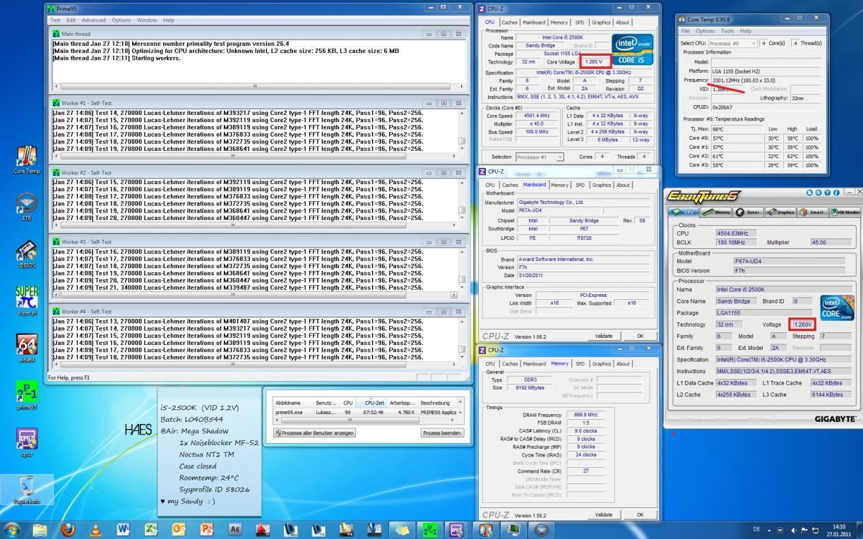Open the Options menu in Prime95
The image size is (863, 539).
(x=121, y=20)
